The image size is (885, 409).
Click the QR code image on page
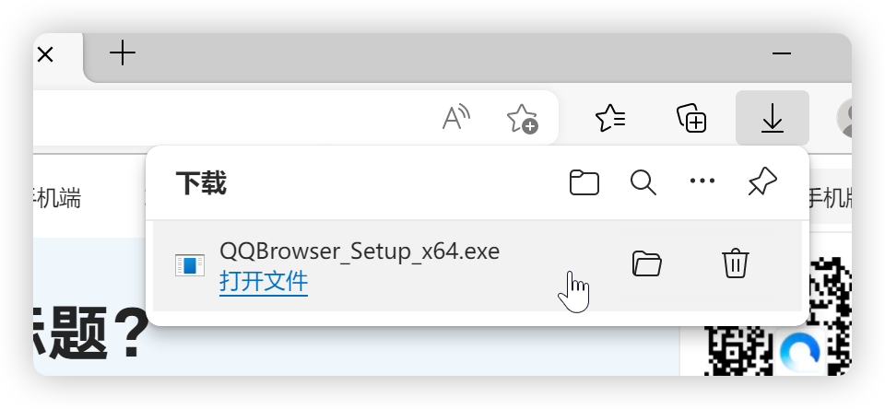pos(774,322)
